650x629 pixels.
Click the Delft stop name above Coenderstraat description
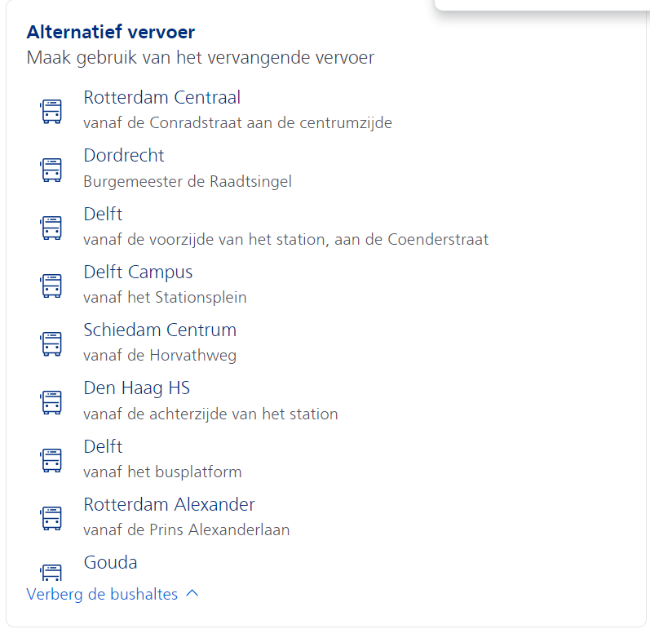(x=103, y=215)
